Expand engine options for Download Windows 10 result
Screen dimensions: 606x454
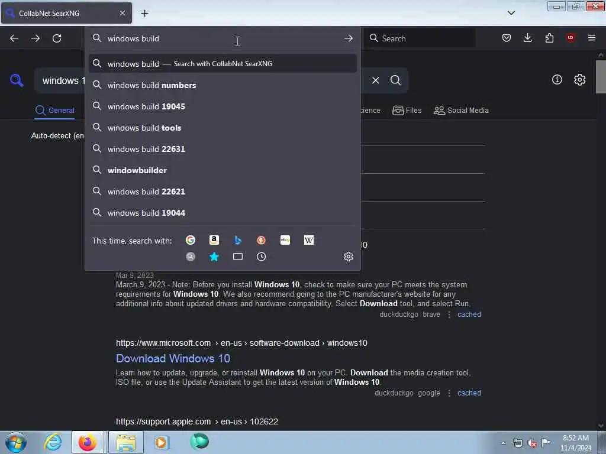click(x=449, y=393)
